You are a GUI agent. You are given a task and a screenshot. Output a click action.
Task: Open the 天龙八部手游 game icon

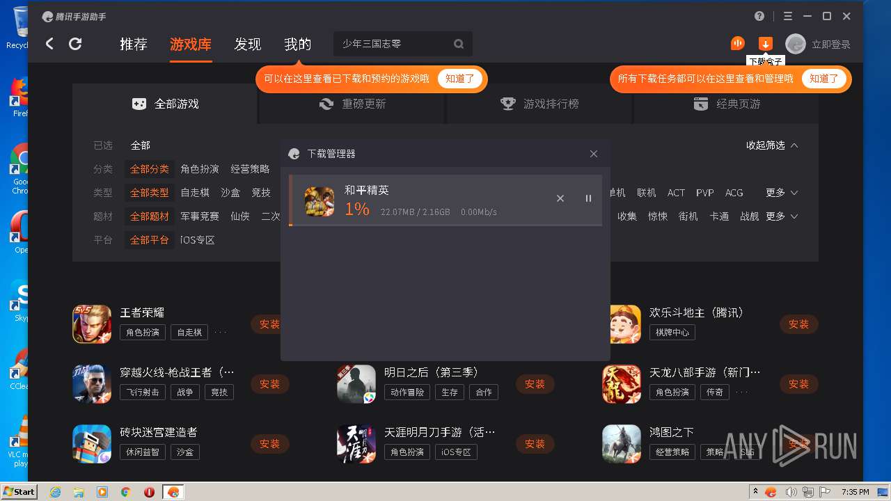tap(622, 384)
